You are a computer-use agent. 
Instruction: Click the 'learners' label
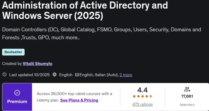pos(187,105)
